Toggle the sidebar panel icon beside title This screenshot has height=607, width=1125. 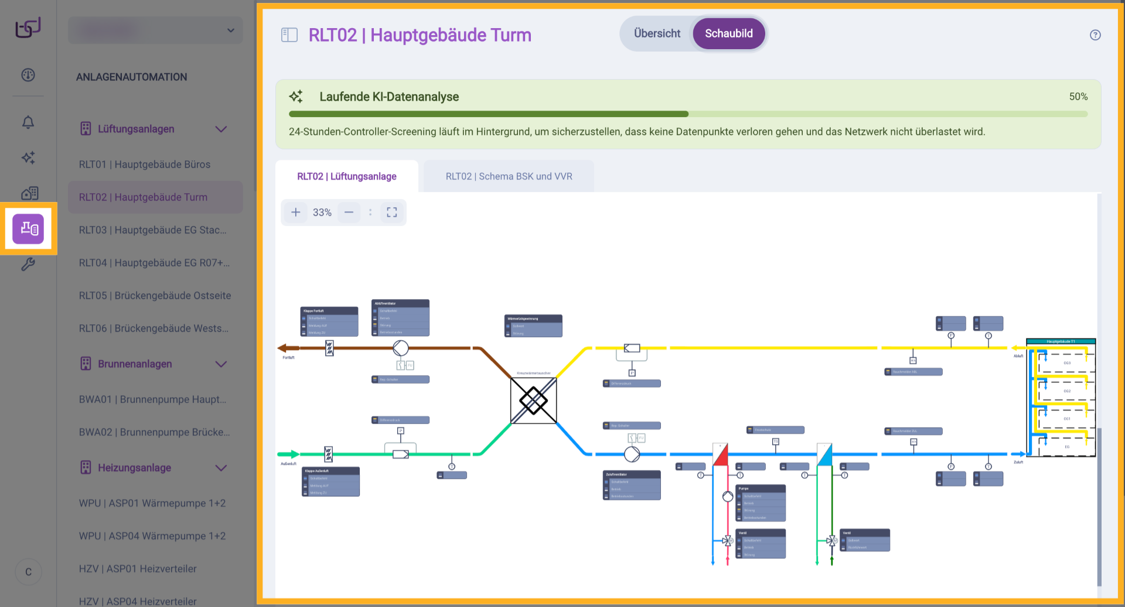pyautogui.click(x=289, y=35)
